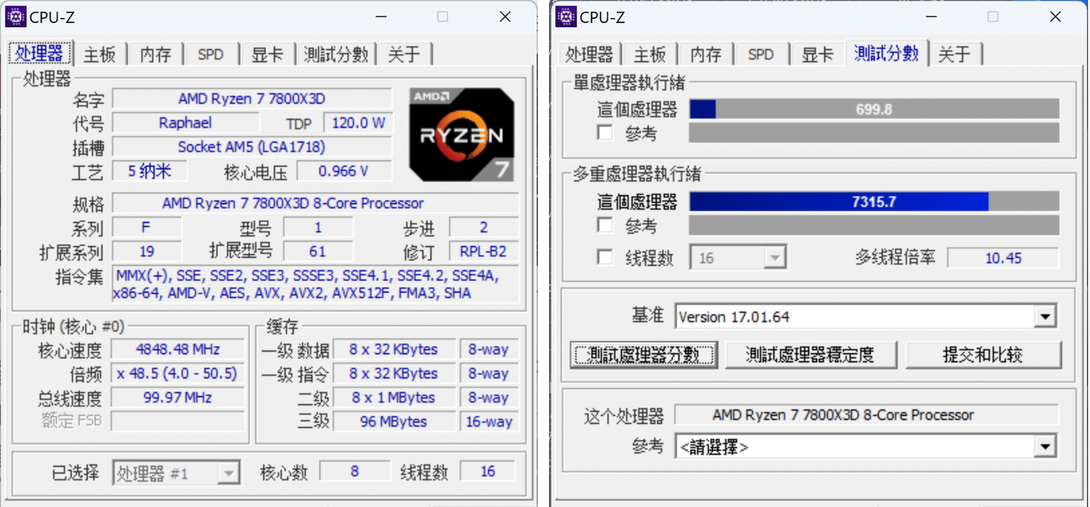Click 多线程倍率 value 10.45
This screenshot has width=1090, height=507.
(x=1003, y=258)
